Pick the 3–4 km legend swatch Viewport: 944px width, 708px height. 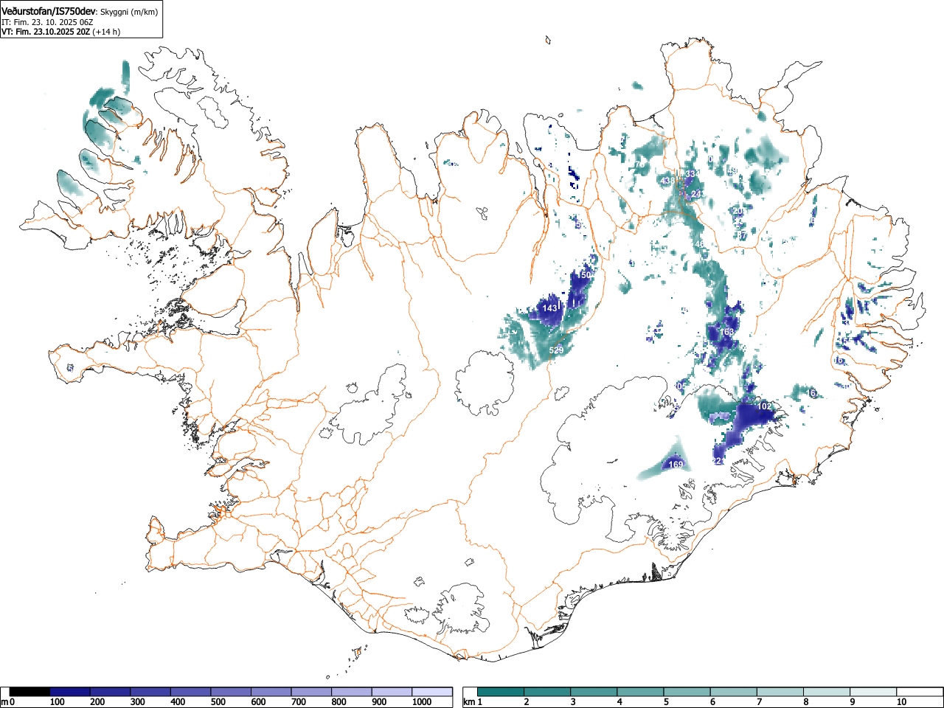pyautogui.click(x=594, y=692)
